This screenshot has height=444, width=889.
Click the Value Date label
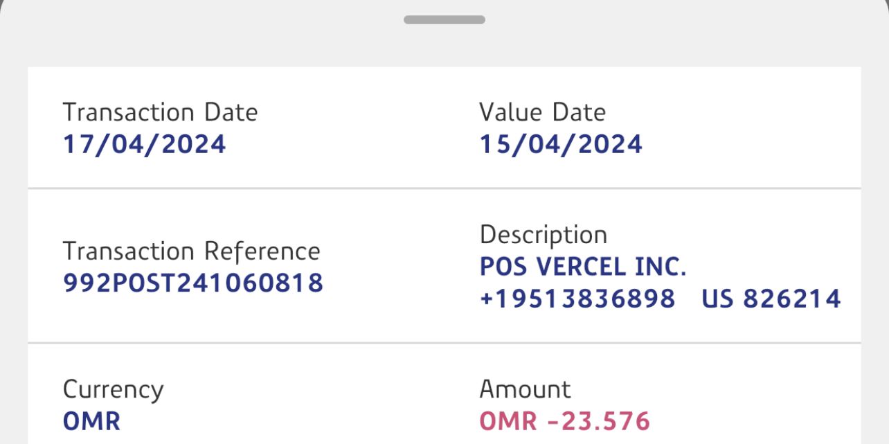click(542, 112)
